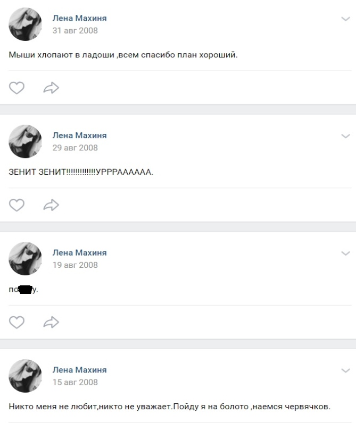Share the ЗЕНИТ ЗЕНИТ post

[x=51, y=205]
